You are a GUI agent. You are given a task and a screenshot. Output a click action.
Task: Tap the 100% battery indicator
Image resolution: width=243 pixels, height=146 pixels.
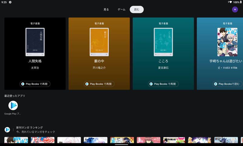pyautogui.click(x=238, y=2)
